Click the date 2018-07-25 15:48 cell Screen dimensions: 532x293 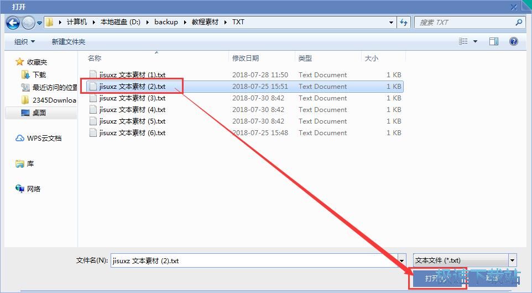[x=260, y=133]
